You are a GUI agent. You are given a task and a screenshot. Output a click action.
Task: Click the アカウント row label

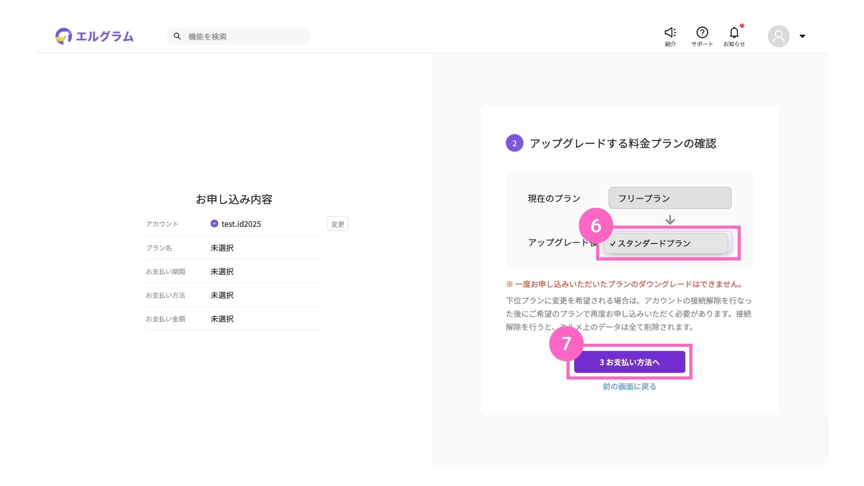pos(162,224)
